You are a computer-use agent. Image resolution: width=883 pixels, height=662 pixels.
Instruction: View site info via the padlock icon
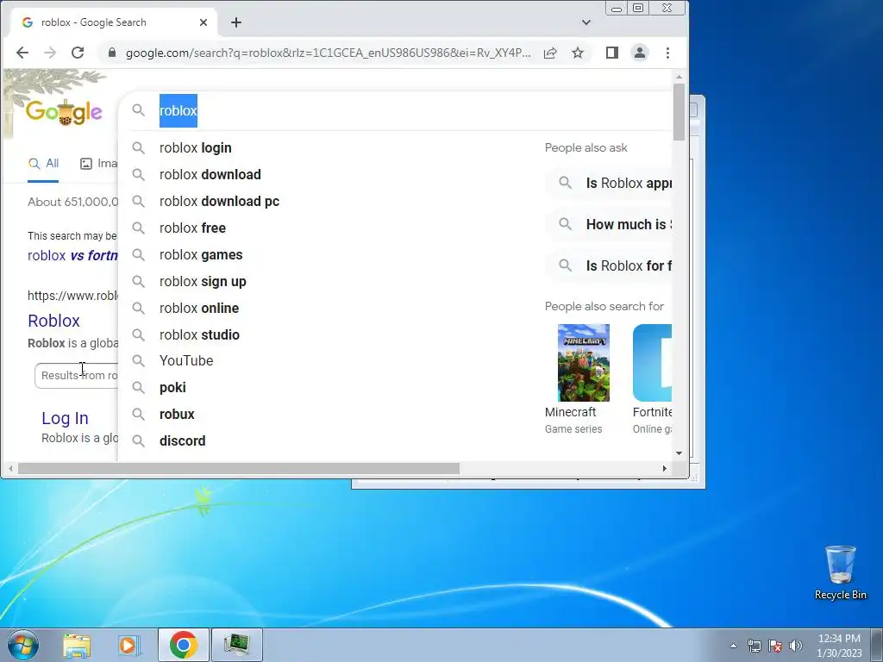click(x=111, y=53)
